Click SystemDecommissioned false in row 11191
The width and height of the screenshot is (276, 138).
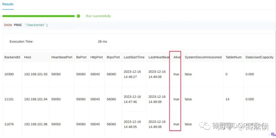[x=188, y=99]
